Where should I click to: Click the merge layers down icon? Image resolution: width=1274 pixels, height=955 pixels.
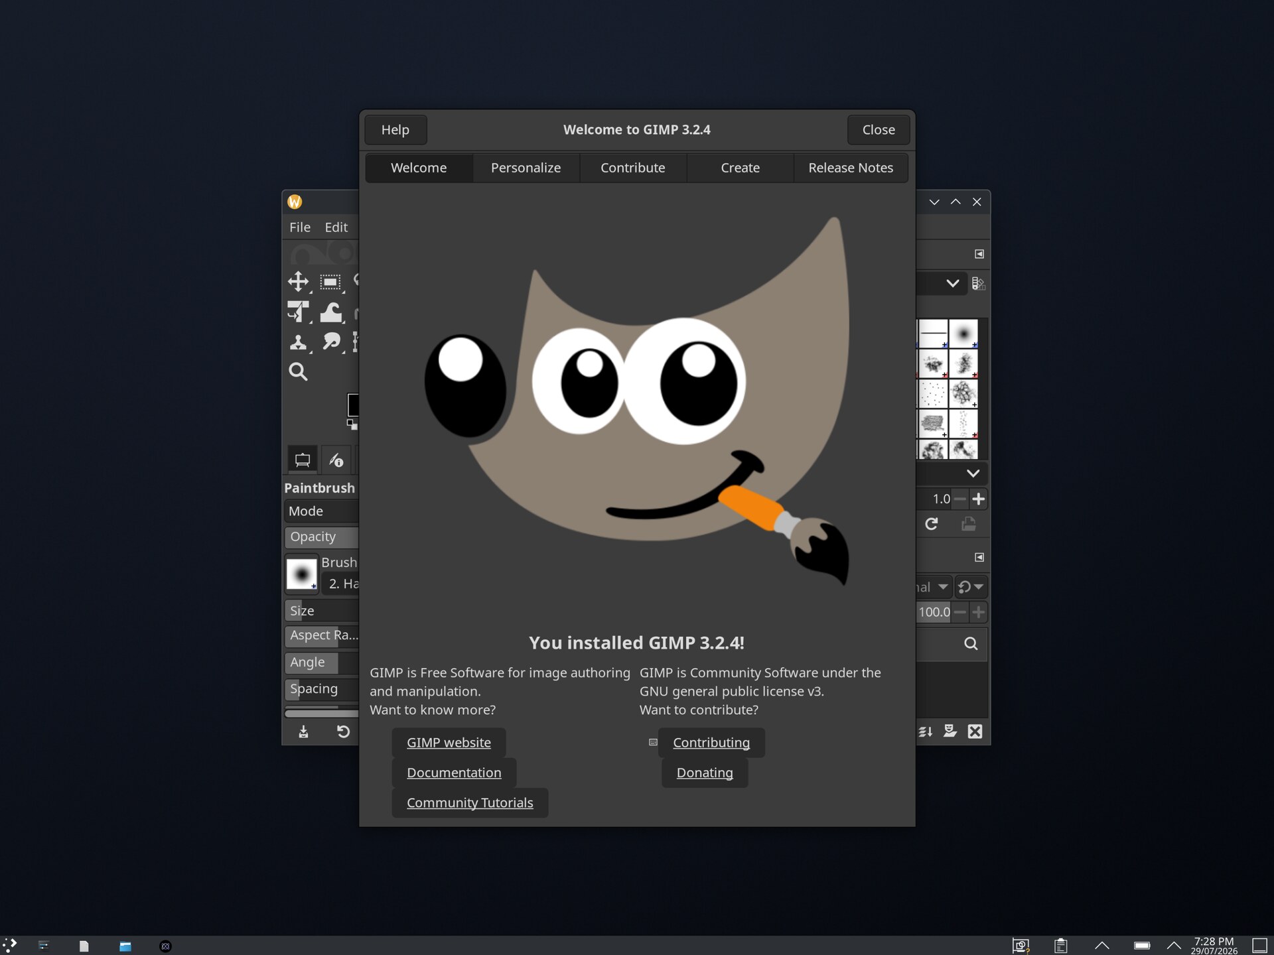coord(926,732)
